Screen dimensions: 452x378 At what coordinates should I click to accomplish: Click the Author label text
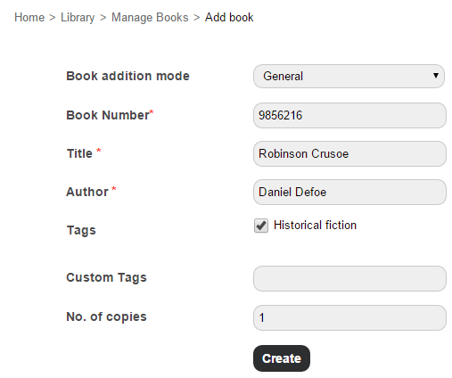(x=87, y=192)
